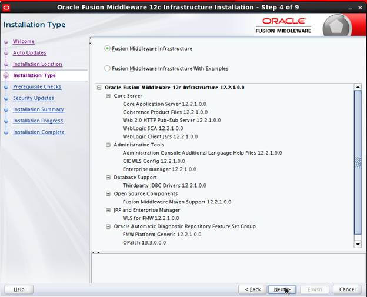
Task: Click the Welcome step bullet icon
Action: click(x=6, y=42)
